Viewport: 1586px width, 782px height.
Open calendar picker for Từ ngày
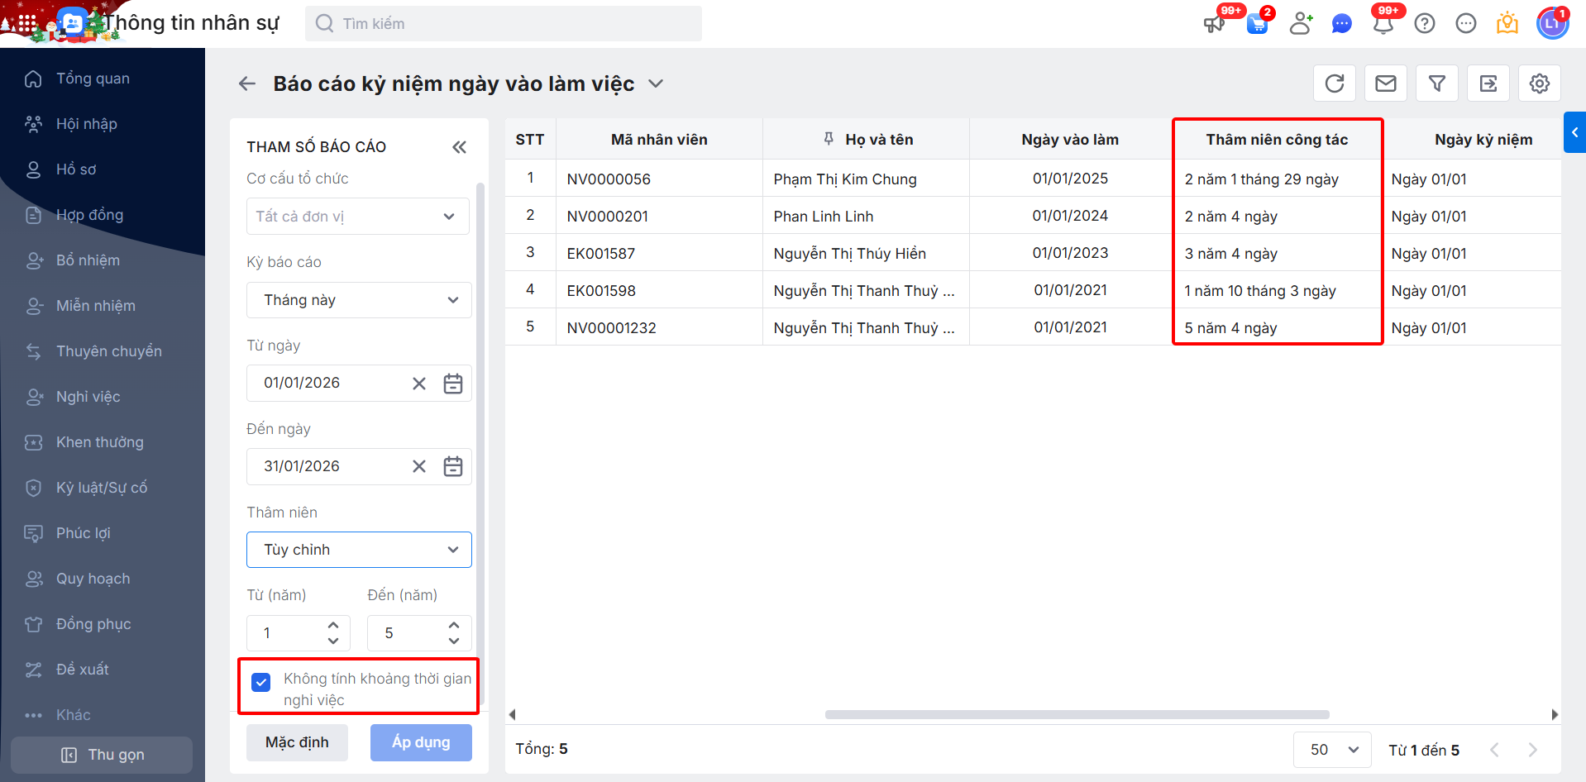pos(452,384)
